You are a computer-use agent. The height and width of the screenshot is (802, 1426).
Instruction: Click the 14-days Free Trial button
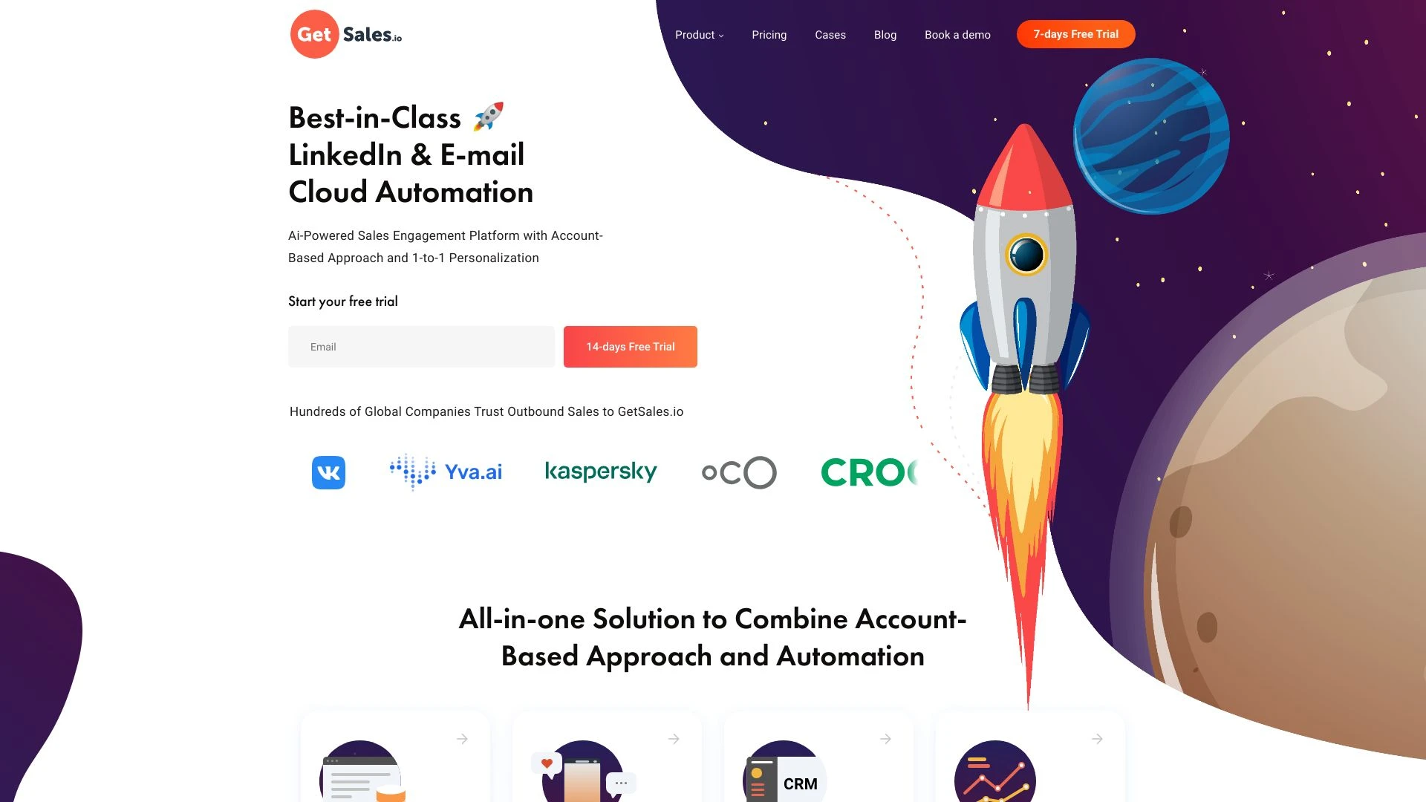[630, 345]
